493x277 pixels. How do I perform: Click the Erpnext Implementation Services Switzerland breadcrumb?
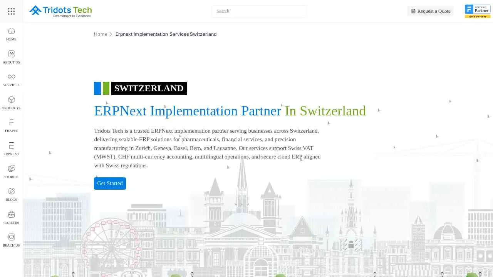[x=166, y=34]
